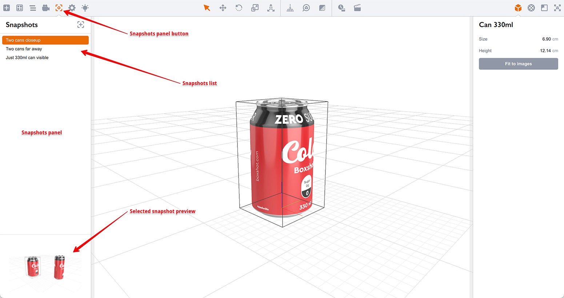Activate the four-arrow move tool

(x=223, y=8)
